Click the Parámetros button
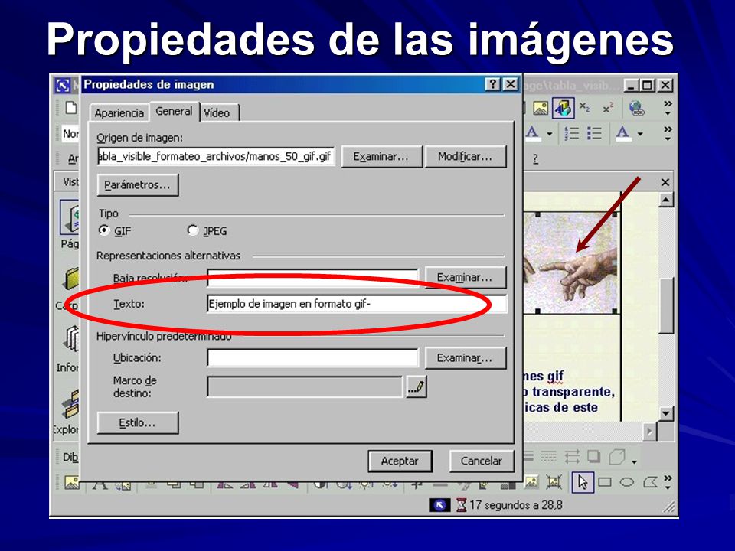This screenshot has width=735, height=551. (137, 184)
